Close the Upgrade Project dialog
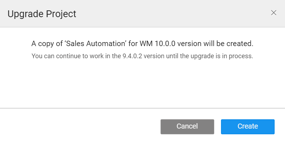Screen dimensions: 285x145 pyautogui.click(x=274, y=13)
